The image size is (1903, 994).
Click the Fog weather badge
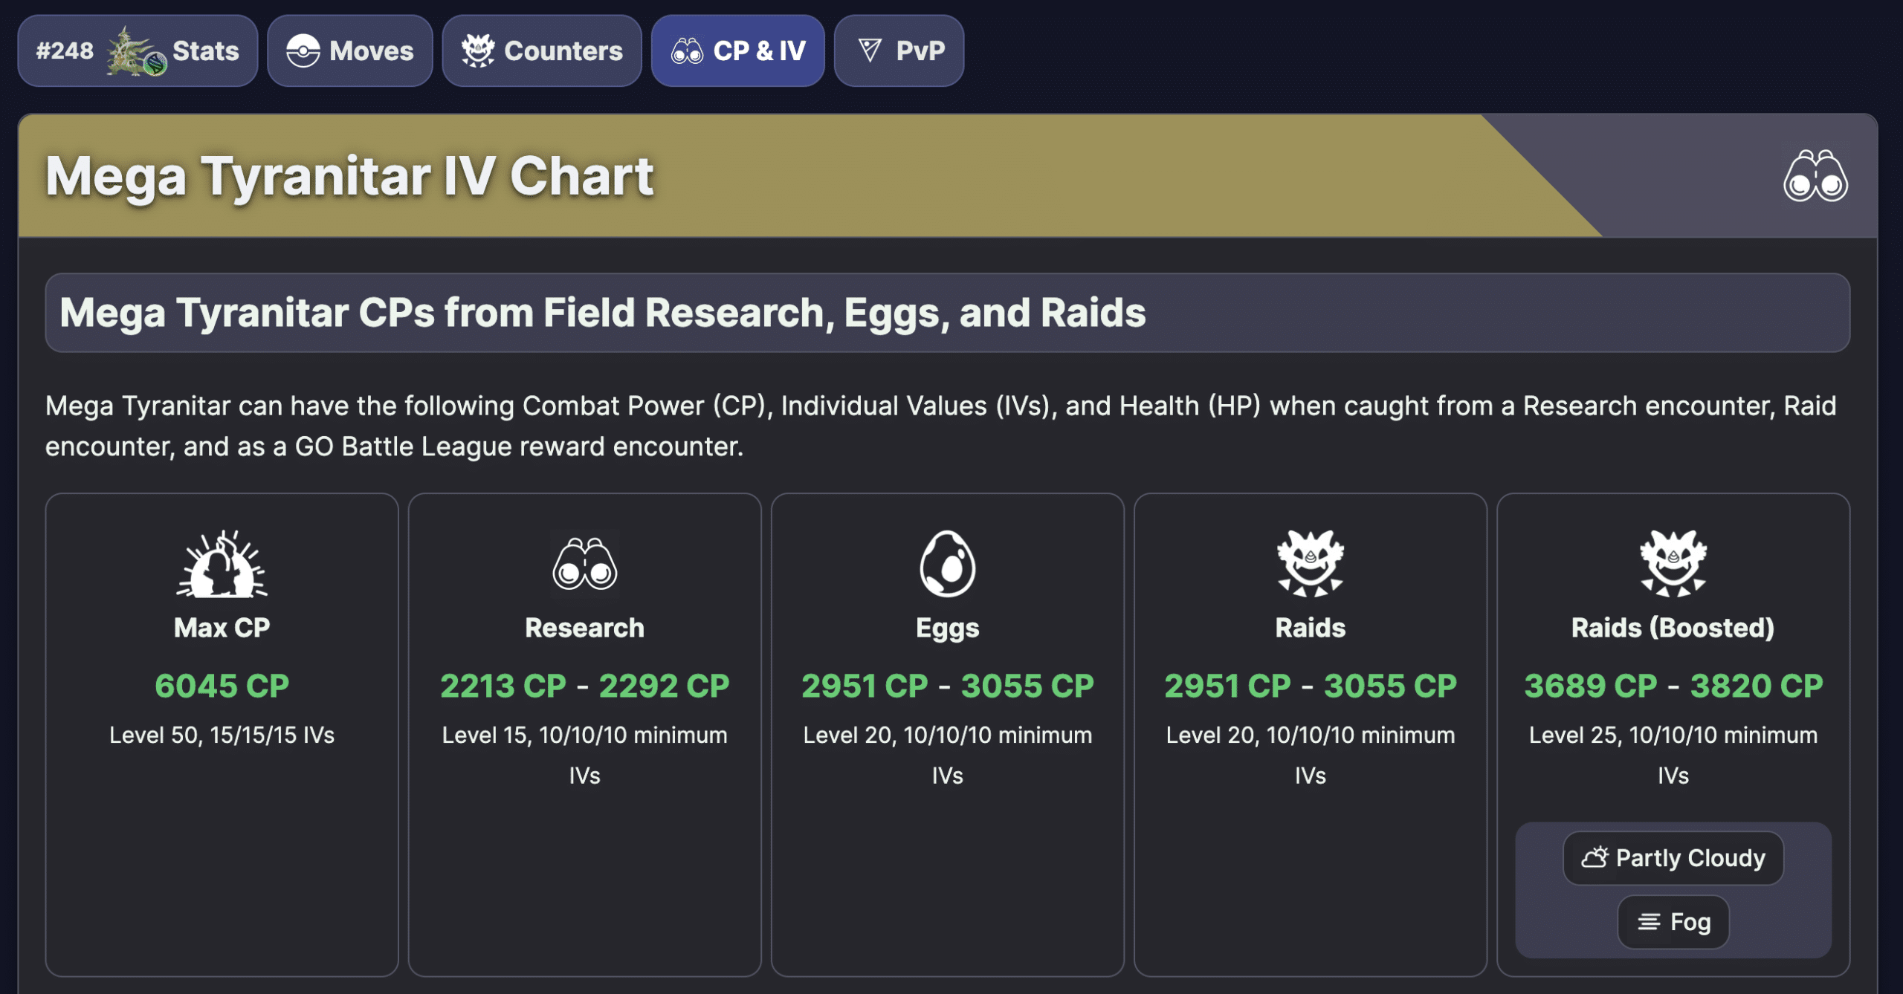point(1673,922)
